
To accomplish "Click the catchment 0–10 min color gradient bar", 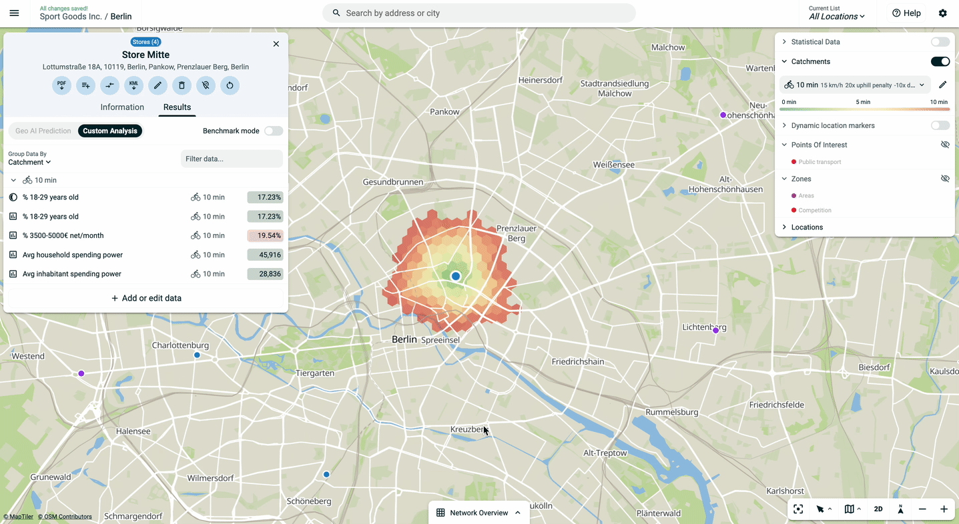I will coord(864,109).
